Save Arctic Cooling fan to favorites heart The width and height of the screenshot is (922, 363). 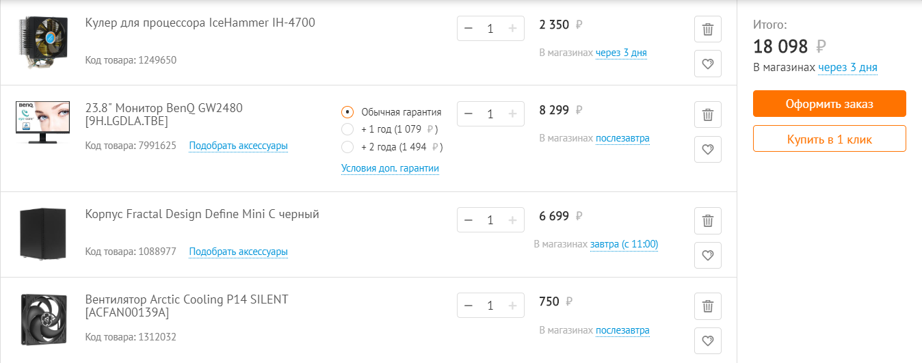pos(707,340)
